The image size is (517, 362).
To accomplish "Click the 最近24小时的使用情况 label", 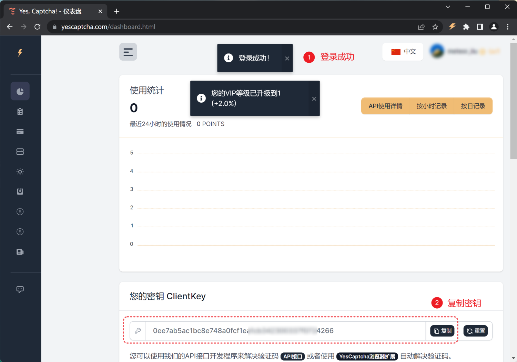I will pyautogui.click(x=161, y=124).
